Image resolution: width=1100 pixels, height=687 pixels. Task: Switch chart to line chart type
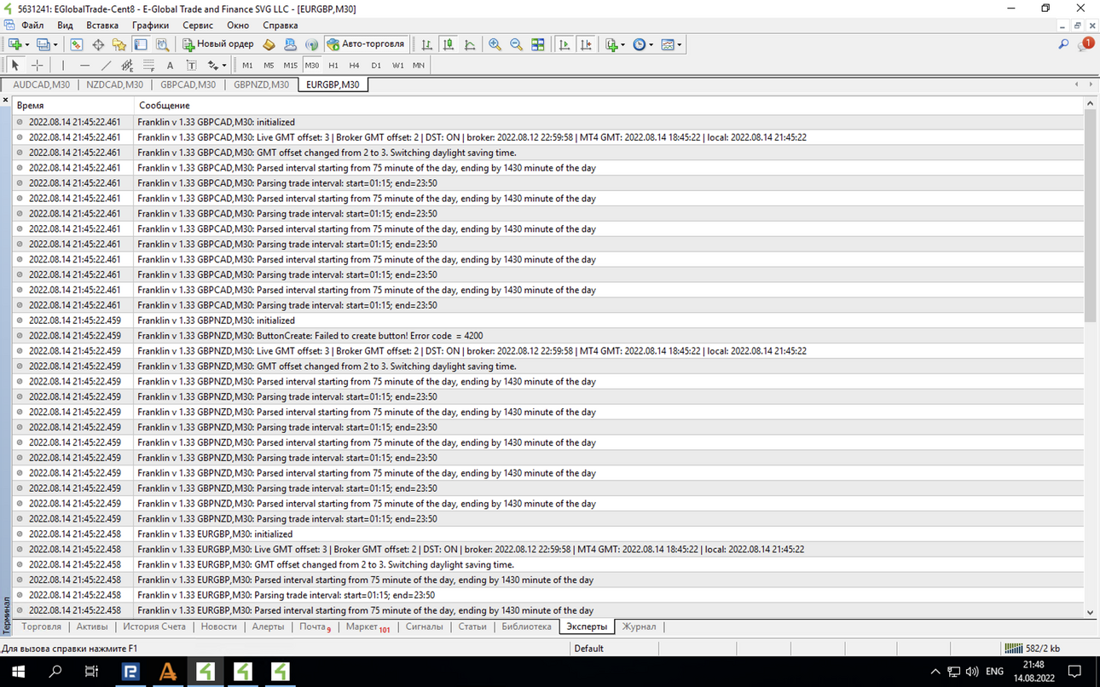470,44
